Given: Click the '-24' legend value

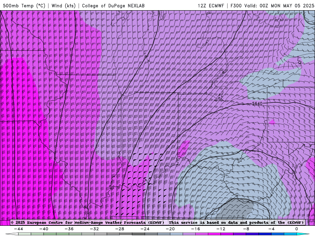Looking at the screenshot, I should point(145,229).
